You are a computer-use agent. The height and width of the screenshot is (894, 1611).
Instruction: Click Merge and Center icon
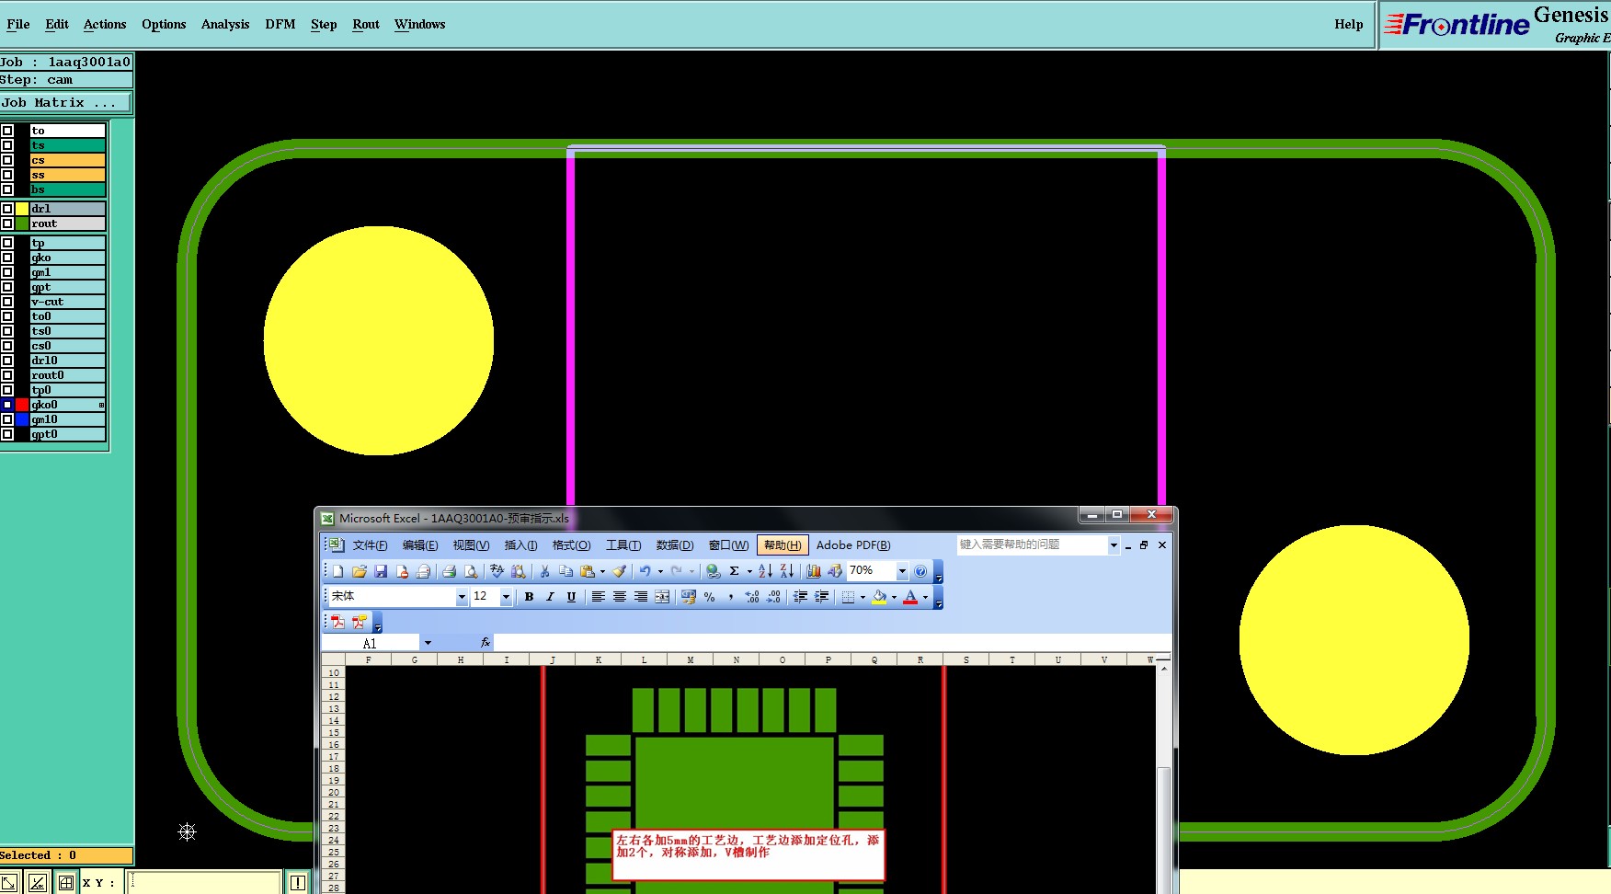point(662,597)
